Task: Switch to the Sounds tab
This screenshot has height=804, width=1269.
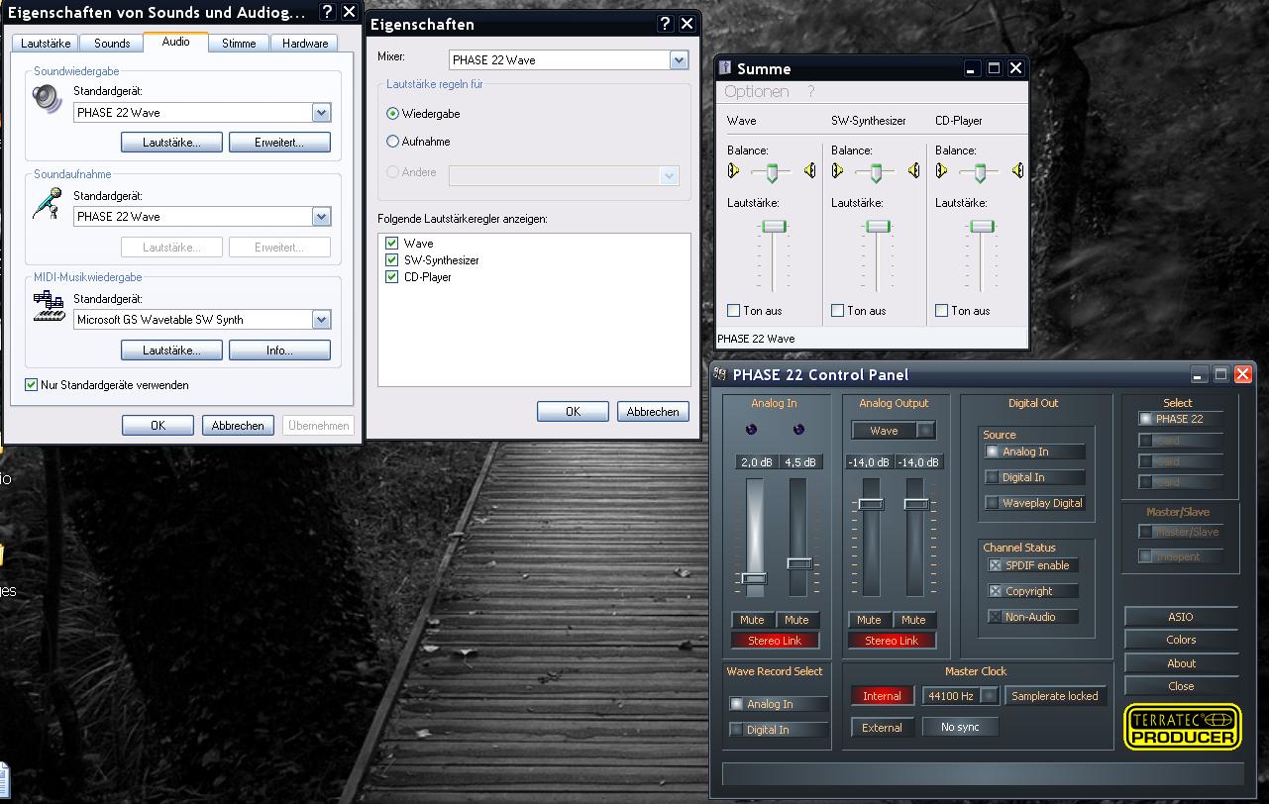Action: coord(112,44)
